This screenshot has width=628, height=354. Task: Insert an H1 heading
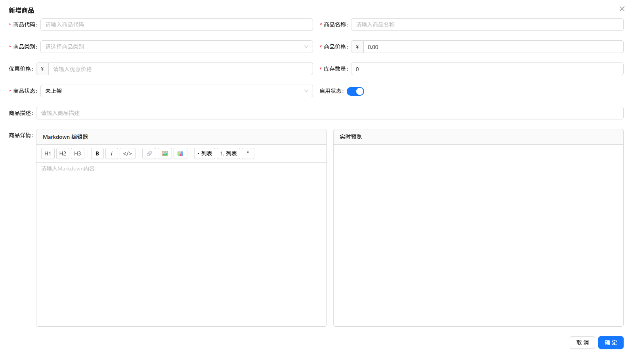click(48, 153)
